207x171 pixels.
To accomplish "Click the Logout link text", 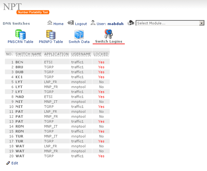I will [x=81, y=24].
